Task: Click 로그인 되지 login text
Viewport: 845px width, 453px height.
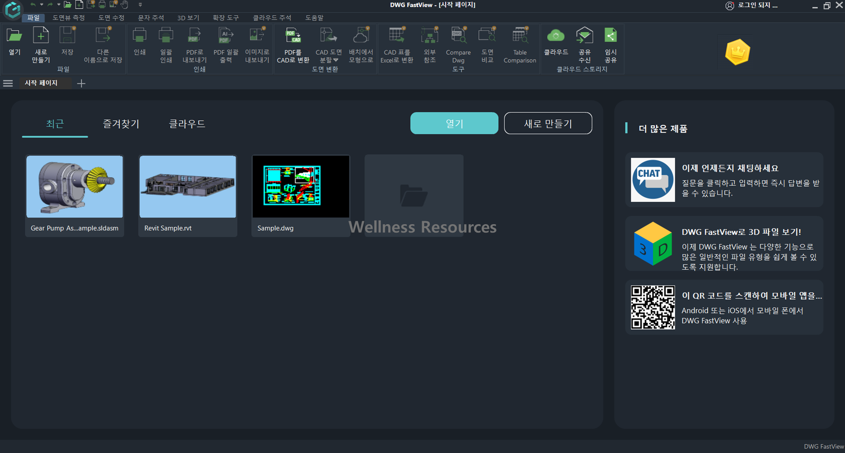Action: point(758,5)
